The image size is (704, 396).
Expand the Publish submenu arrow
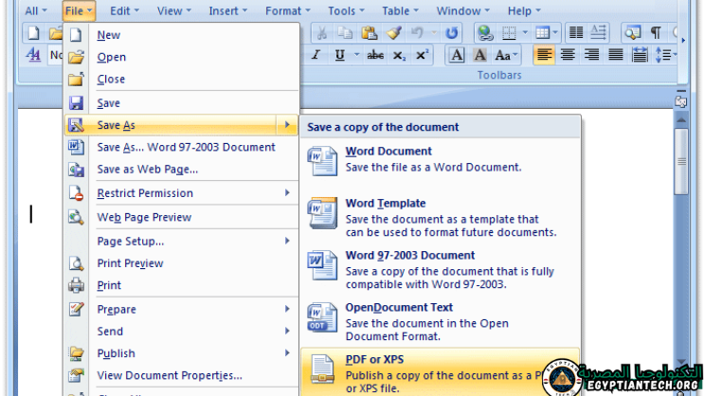coord(287,353)
